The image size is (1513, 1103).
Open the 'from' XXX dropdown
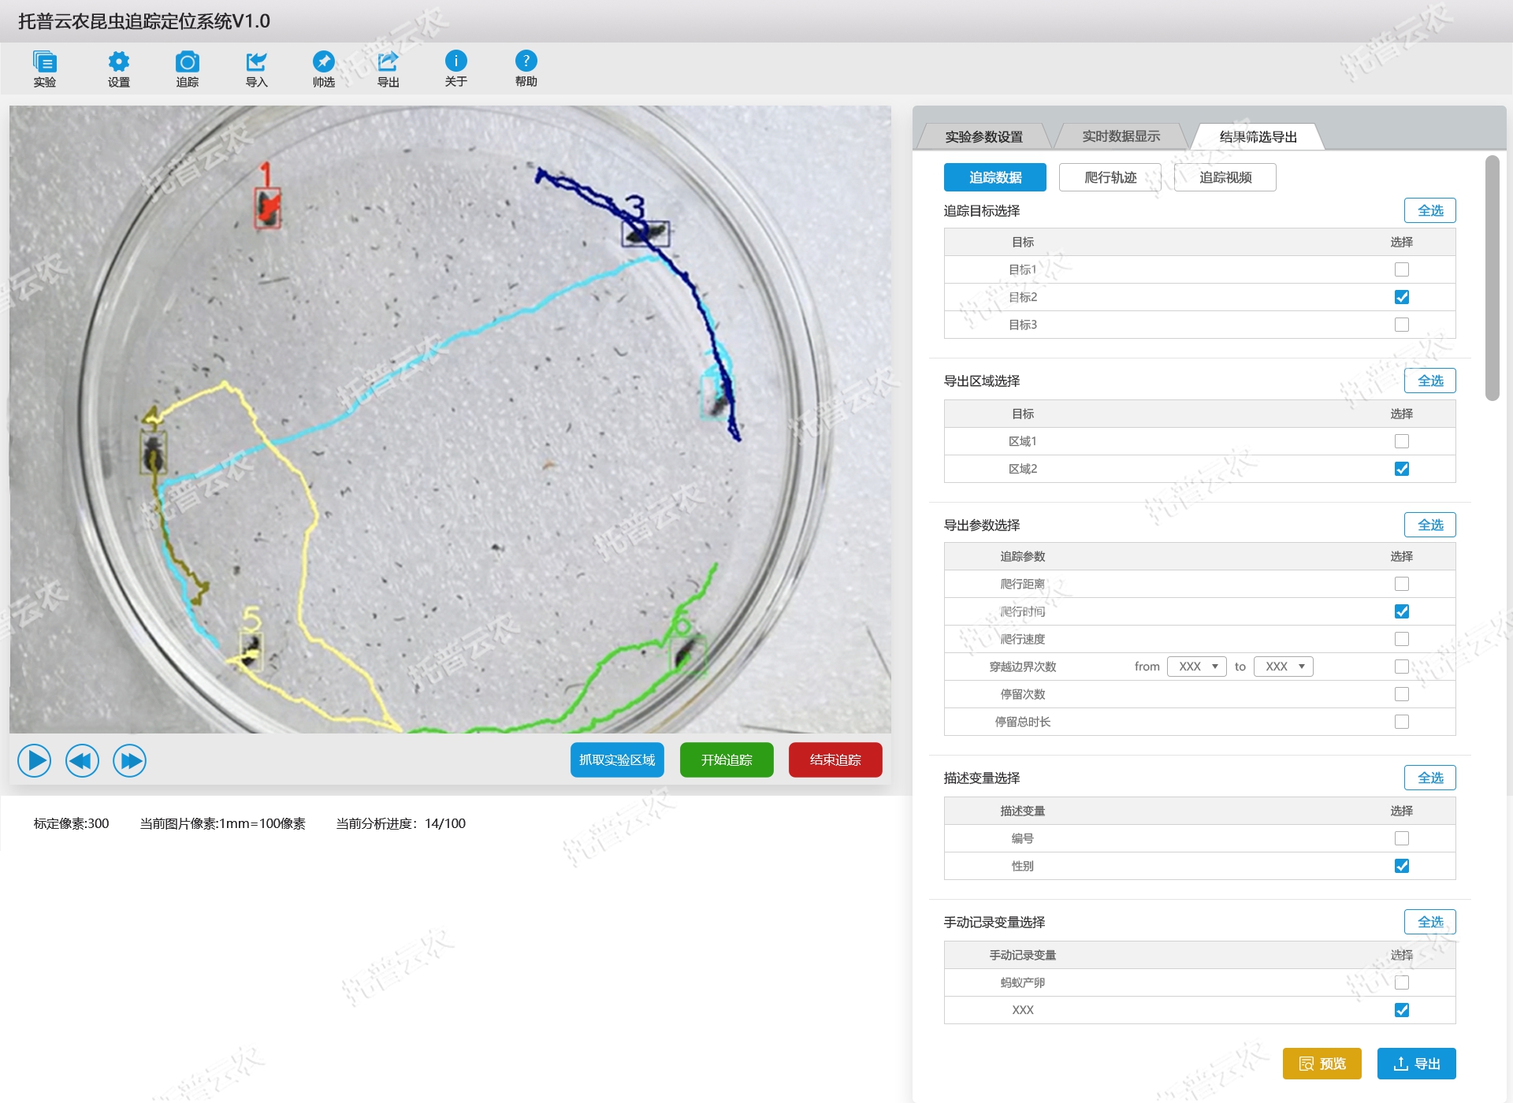[1197, 667]
